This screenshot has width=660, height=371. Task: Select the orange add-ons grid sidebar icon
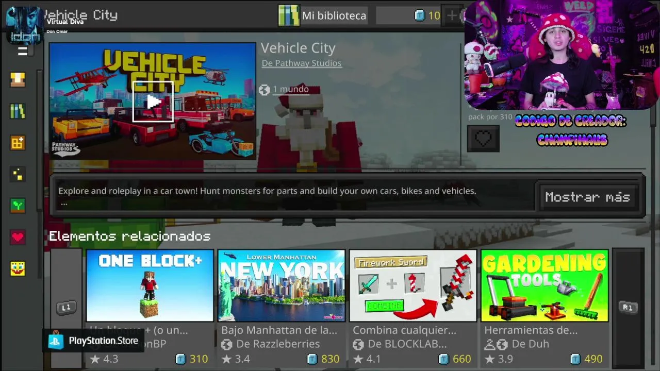[x=18, y=143]
